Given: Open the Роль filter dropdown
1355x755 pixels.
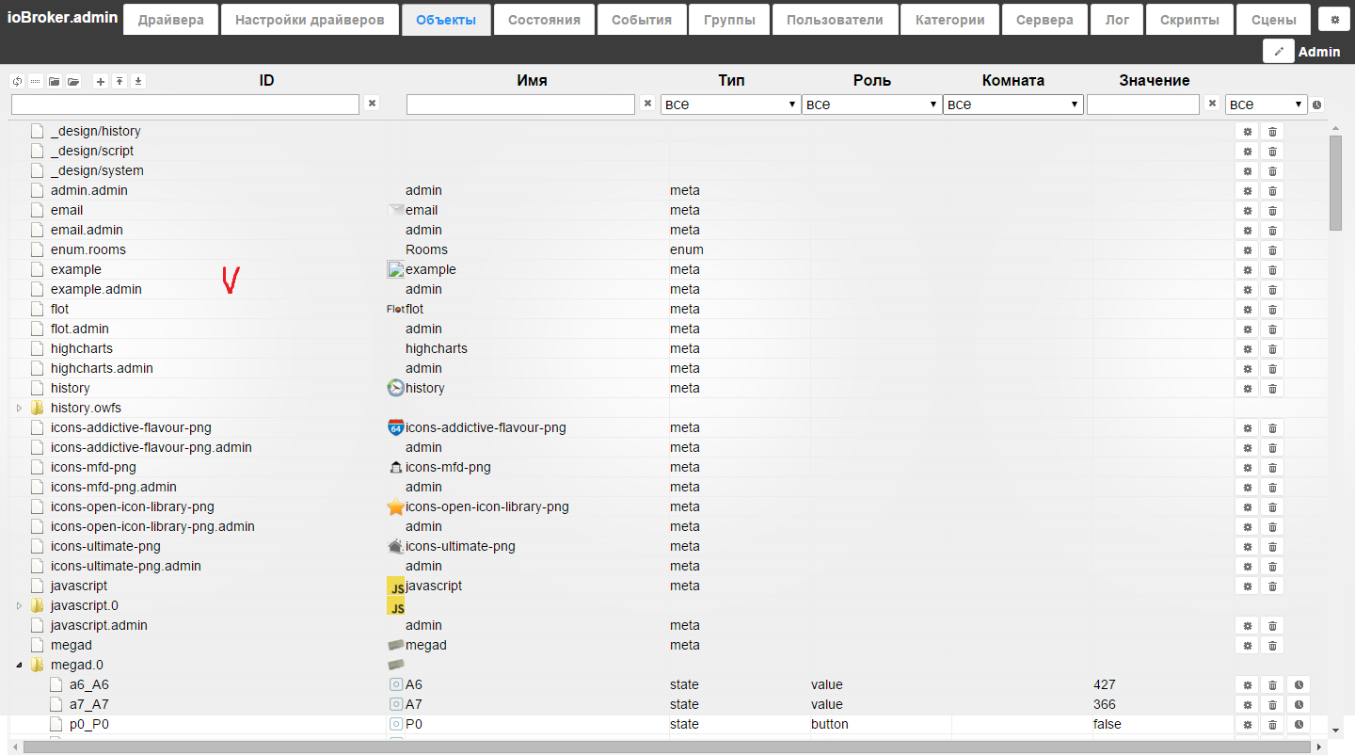Looking at the screenshot, I should pos(871,104).
